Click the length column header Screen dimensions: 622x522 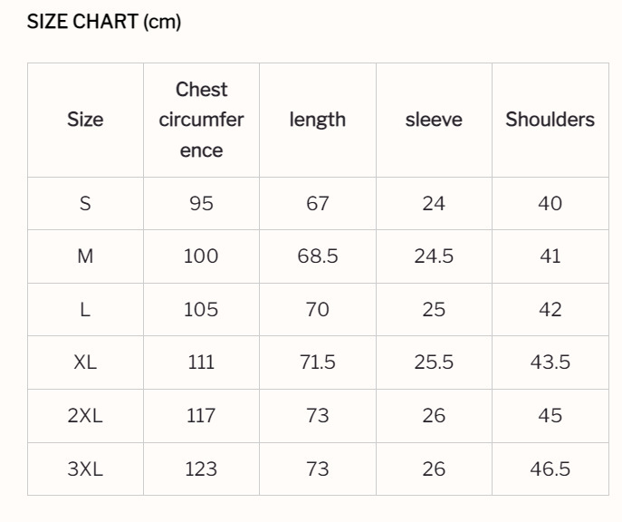[x=318, y=120]
